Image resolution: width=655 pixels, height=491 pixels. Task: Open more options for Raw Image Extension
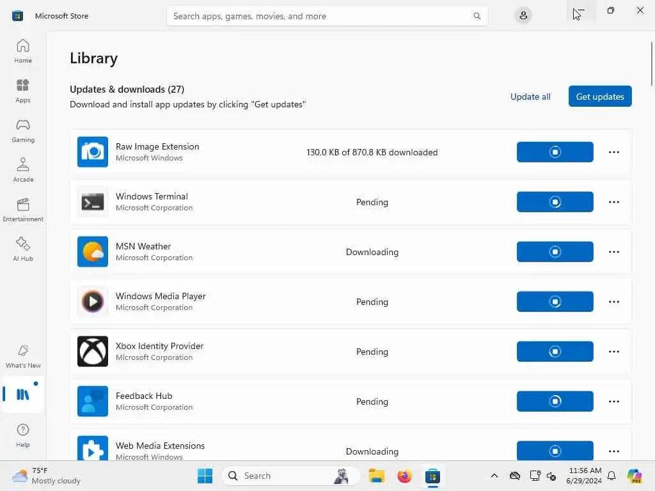(613, 152)
